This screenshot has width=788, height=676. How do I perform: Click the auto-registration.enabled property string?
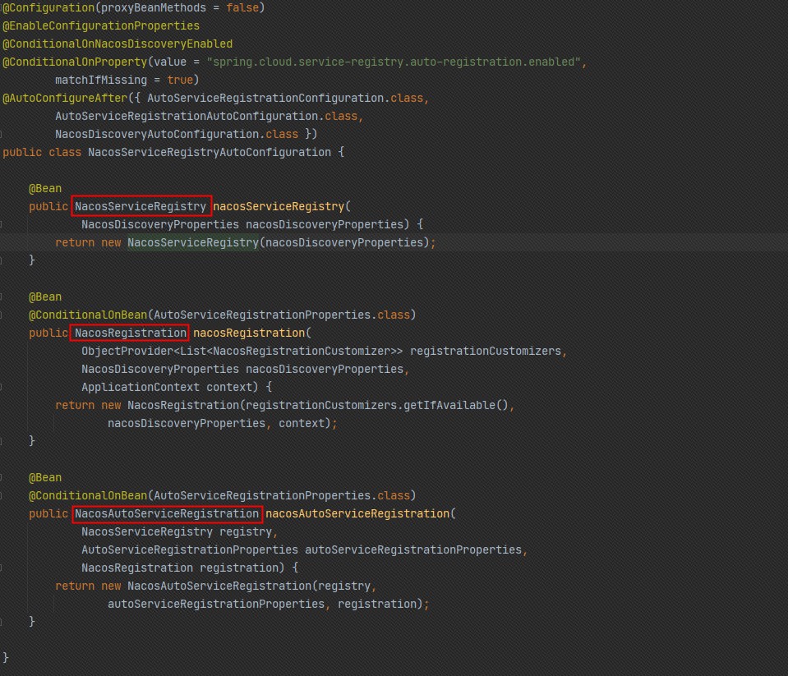click(x=394, y=62)
